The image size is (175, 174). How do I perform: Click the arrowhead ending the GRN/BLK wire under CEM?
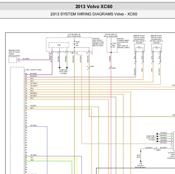coord(67,68)
